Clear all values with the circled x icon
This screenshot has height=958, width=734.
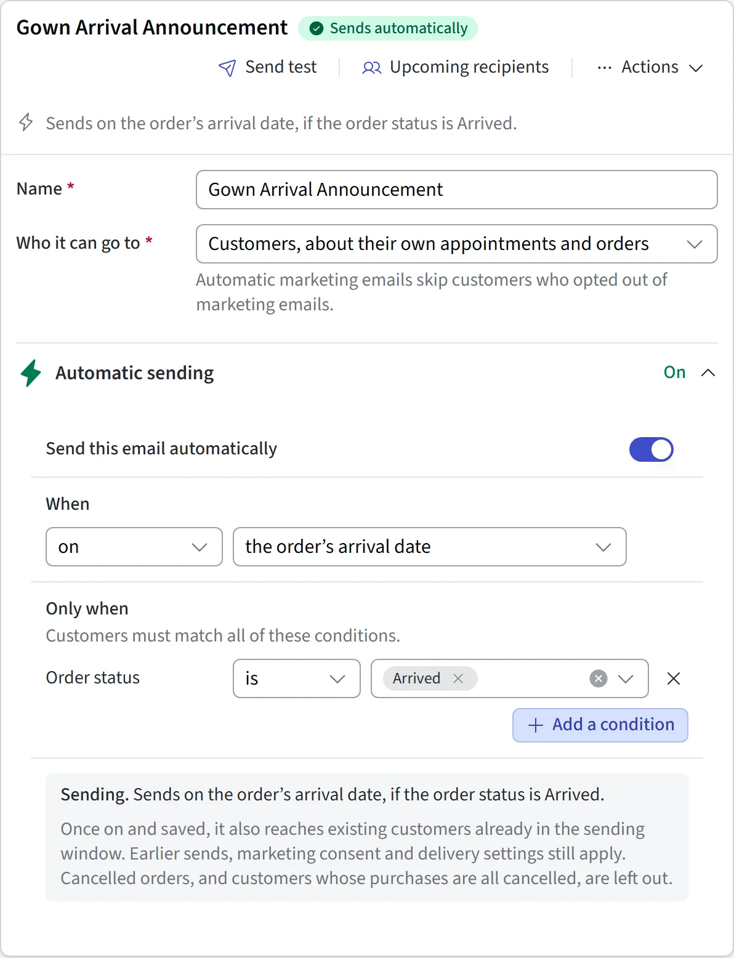599,678
